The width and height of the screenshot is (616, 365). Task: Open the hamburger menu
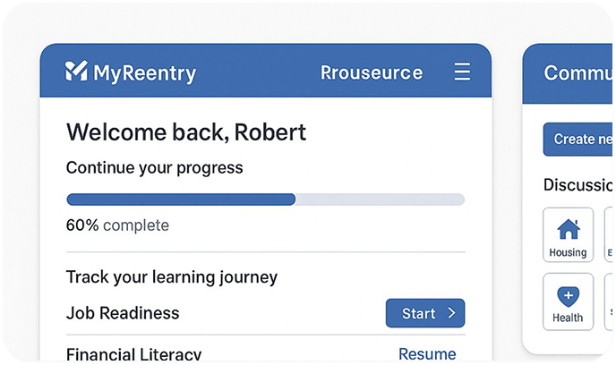pyautogui.click(x=462, y=72)
